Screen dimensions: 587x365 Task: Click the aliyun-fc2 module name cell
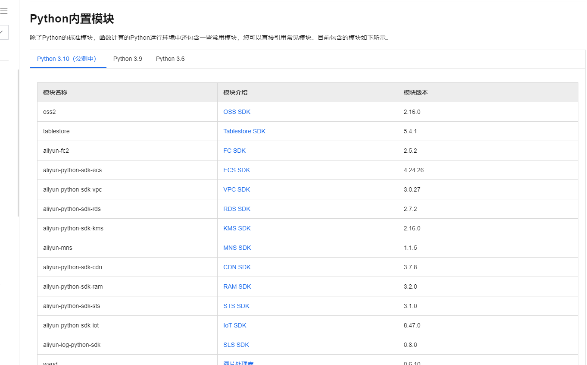pyautogui.click(x=128, y=151)
